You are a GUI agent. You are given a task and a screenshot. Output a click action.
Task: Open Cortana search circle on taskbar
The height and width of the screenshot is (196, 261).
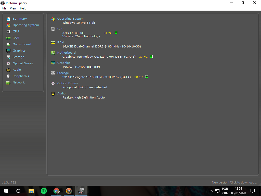tap(18, 191)
